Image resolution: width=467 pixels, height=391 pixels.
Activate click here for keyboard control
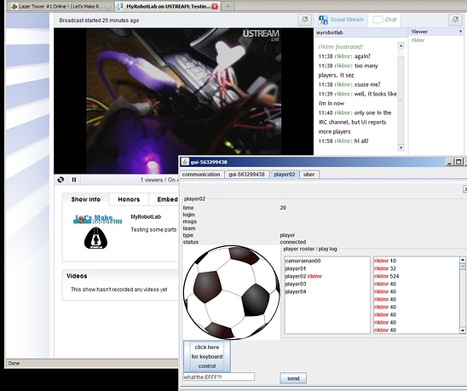click(207, 356)
